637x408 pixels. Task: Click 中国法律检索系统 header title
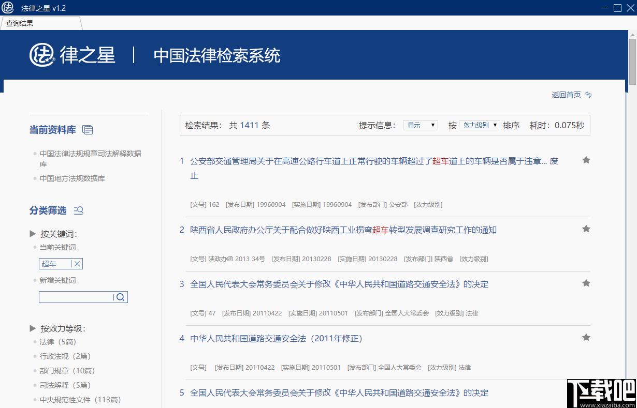217,55
